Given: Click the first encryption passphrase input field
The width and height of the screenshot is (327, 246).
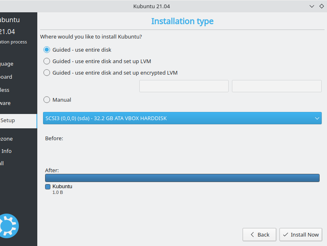Looking at the screenshot, I should (184, 86).
